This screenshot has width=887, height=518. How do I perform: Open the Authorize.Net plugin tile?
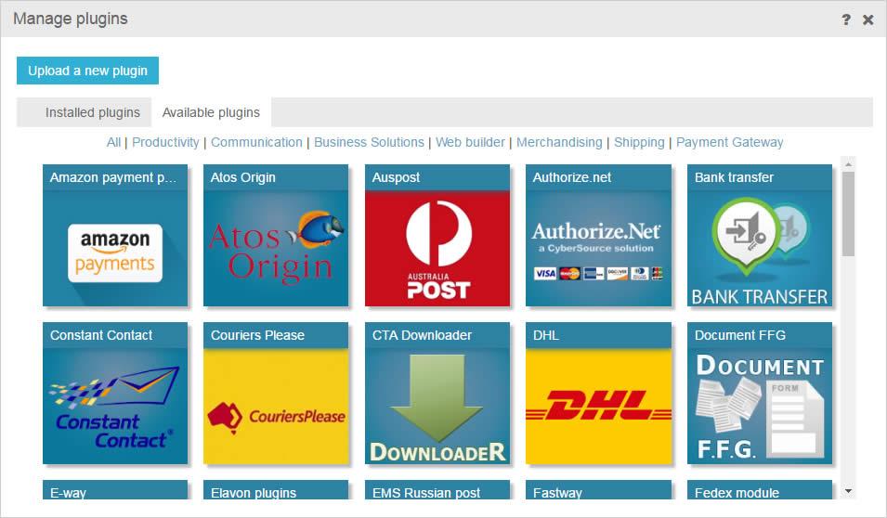coord(598,249)
